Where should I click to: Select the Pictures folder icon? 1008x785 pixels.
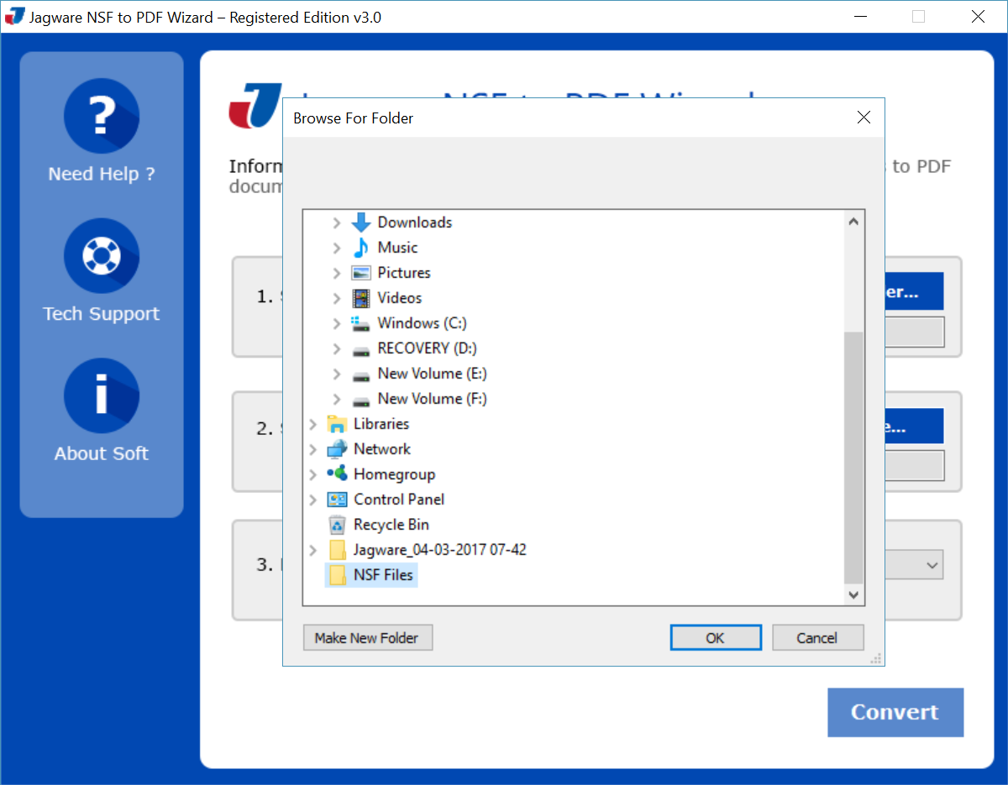[361, 273]
